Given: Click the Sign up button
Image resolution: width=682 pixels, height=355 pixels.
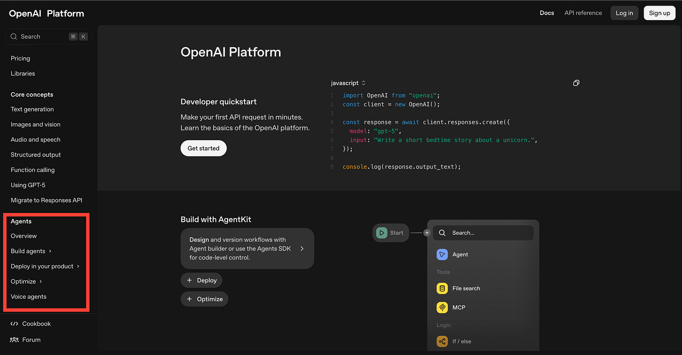Looking at the screenshot, I should pos(660,13).
